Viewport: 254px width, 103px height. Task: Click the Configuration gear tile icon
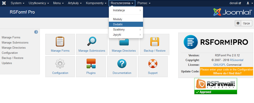point(60,64)
